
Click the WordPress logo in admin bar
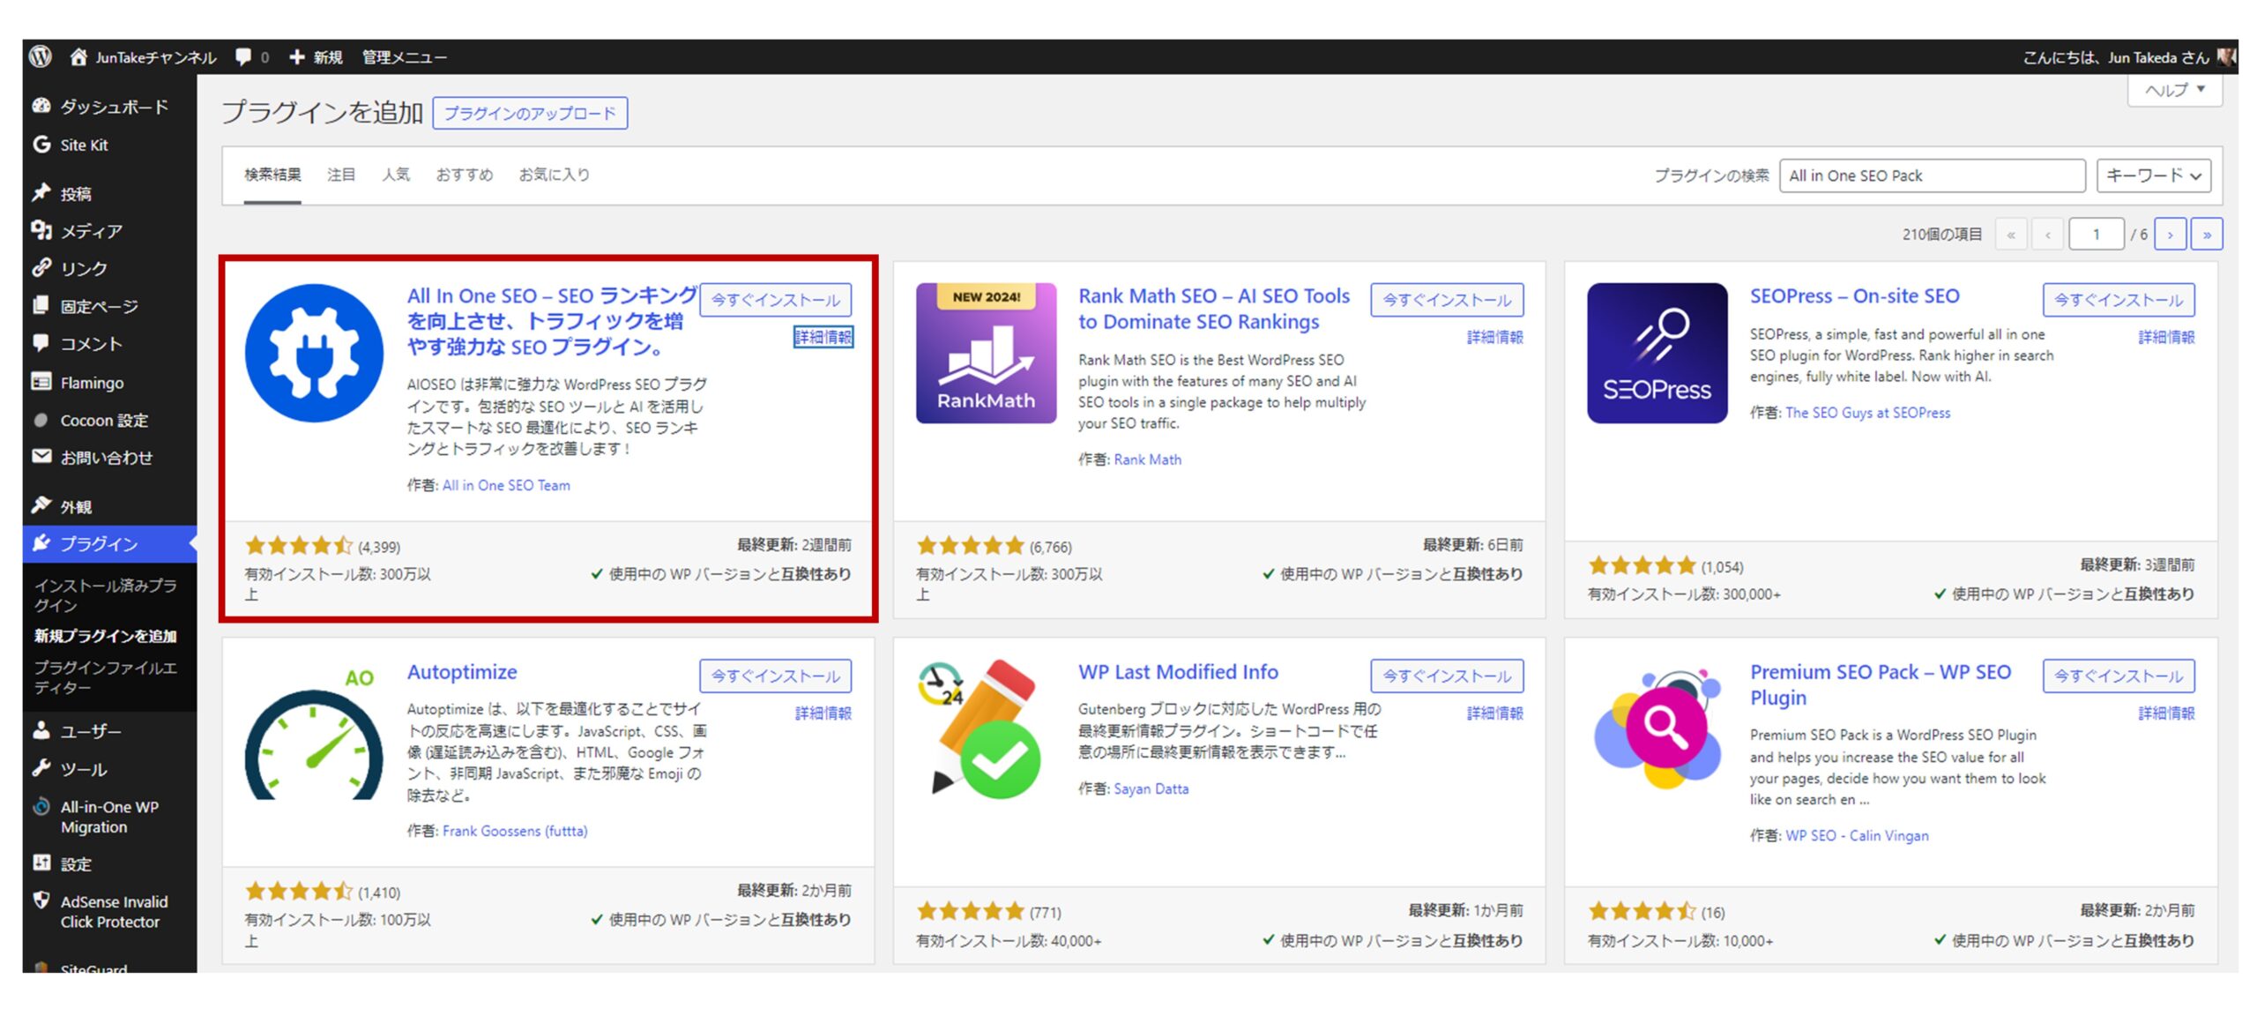(41, 56)
